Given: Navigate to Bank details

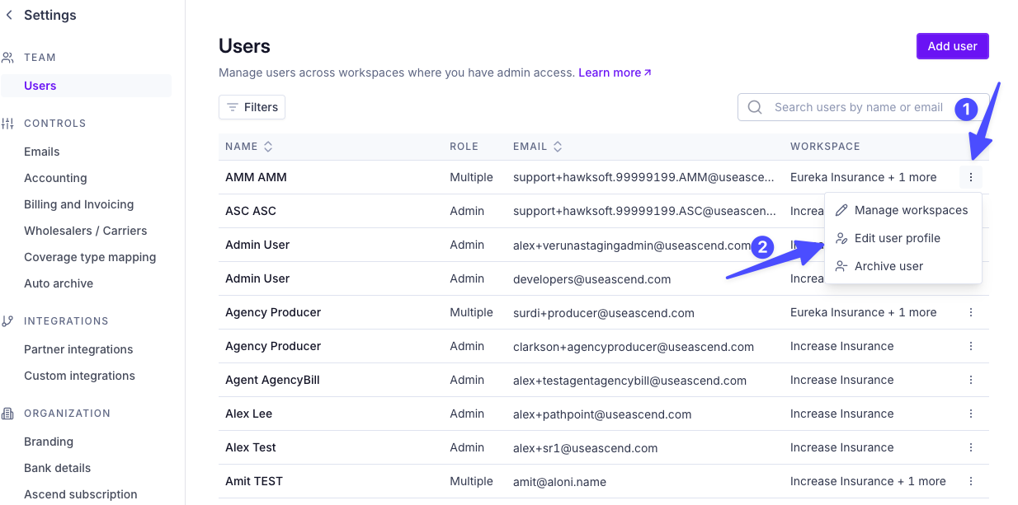Looking at the screenshot, I should (57, 468).
